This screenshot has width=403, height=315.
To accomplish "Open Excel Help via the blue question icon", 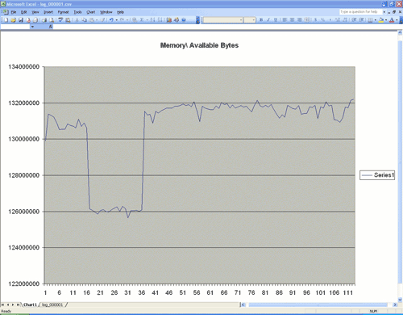I will [x=184, y=20].
